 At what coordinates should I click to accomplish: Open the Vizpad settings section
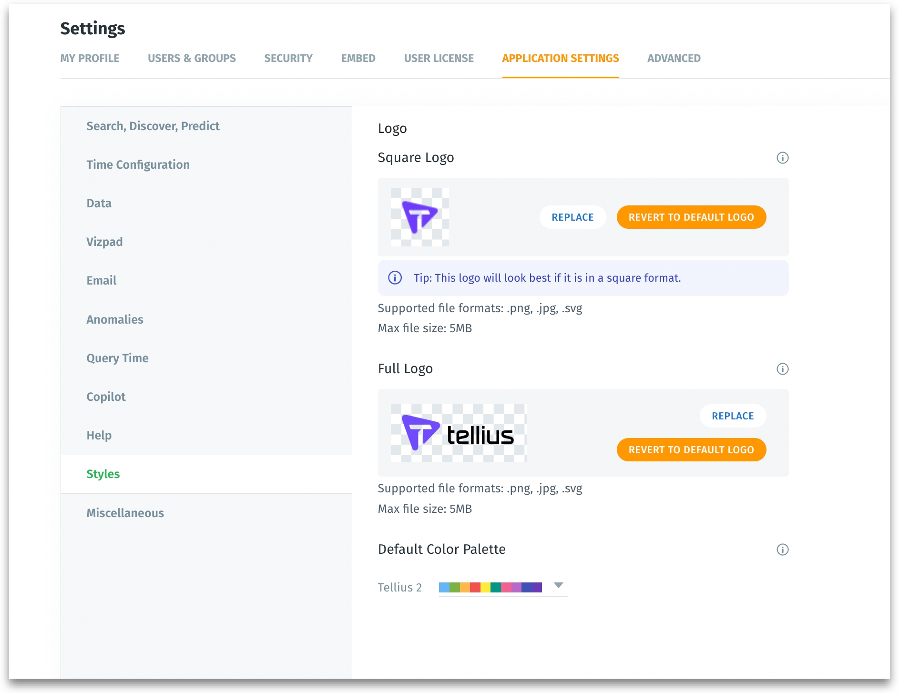click(x=104, y=242)
